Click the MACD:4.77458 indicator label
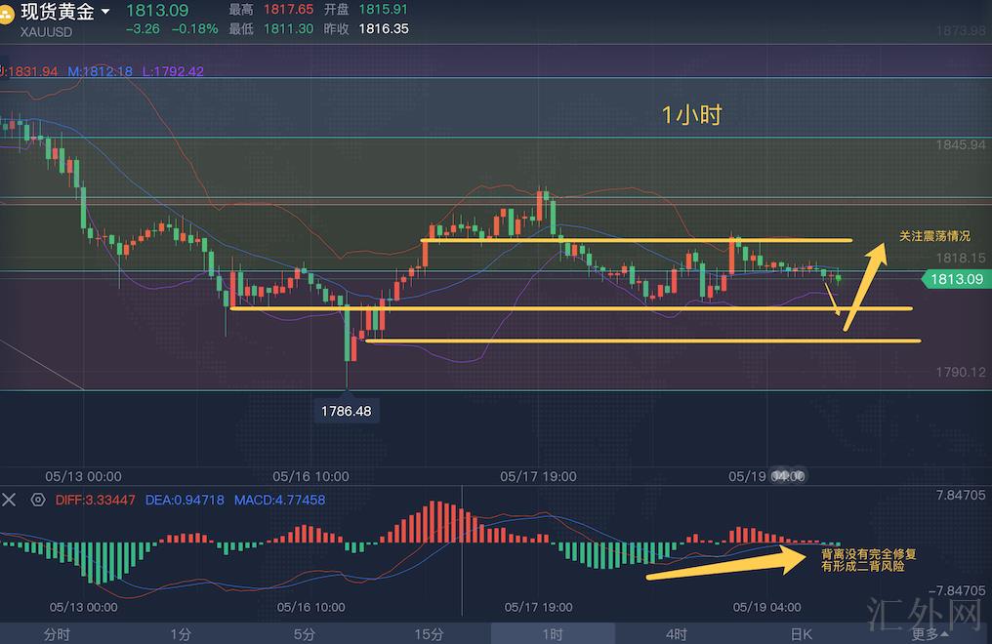The image size is (992, 644). (279, 500)
